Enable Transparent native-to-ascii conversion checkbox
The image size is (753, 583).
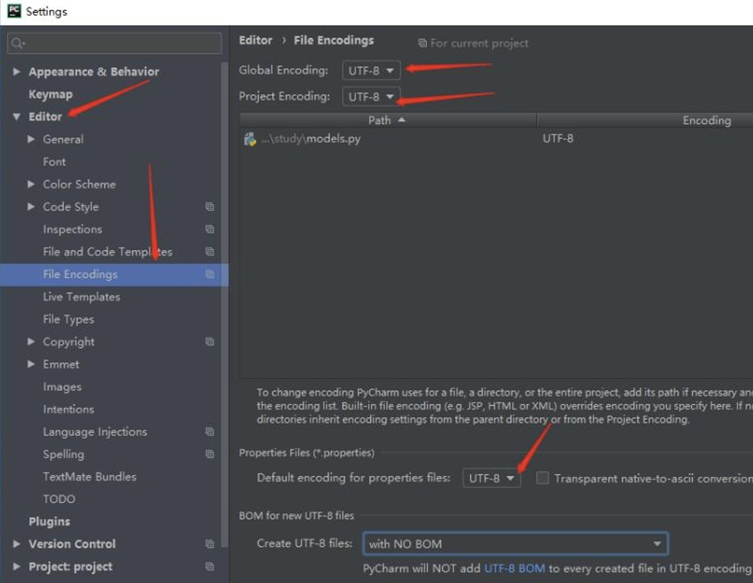tap(542, 478)
